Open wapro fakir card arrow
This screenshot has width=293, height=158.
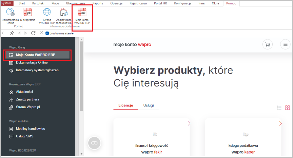189,123
